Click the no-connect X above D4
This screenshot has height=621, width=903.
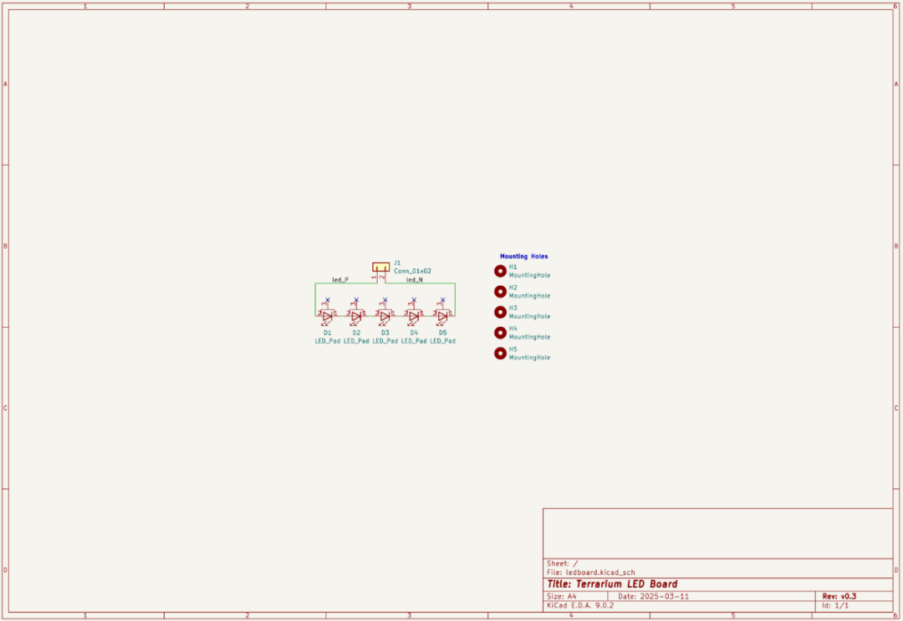pyautogui.click(x=414, y=300)
